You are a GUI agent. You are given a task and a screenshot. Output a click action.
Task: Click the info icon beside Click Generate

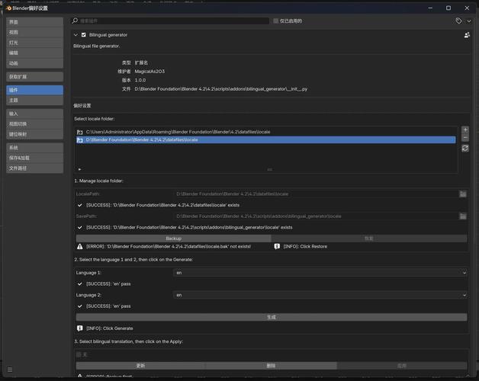point(80,328)
